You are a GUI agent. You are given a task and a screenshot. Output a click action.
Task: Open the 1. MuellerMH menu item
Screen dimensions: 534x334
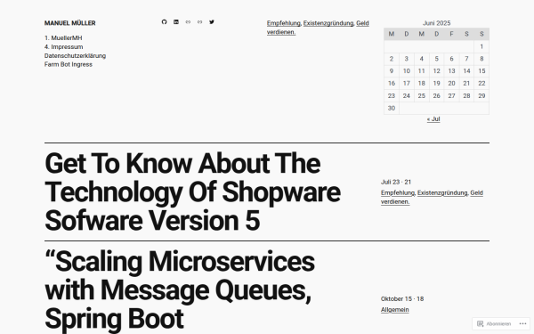tap(63, 37)
